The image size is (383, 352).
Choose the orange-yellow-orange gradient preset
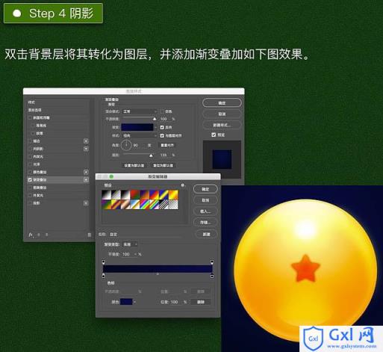coord(173,195)
